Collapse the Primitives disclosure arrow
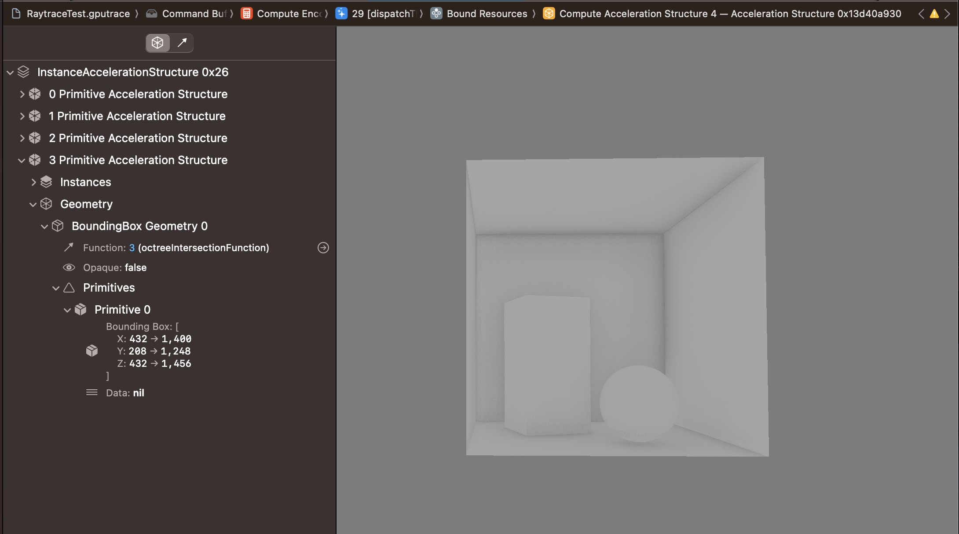959x534 pixels. 56,288
